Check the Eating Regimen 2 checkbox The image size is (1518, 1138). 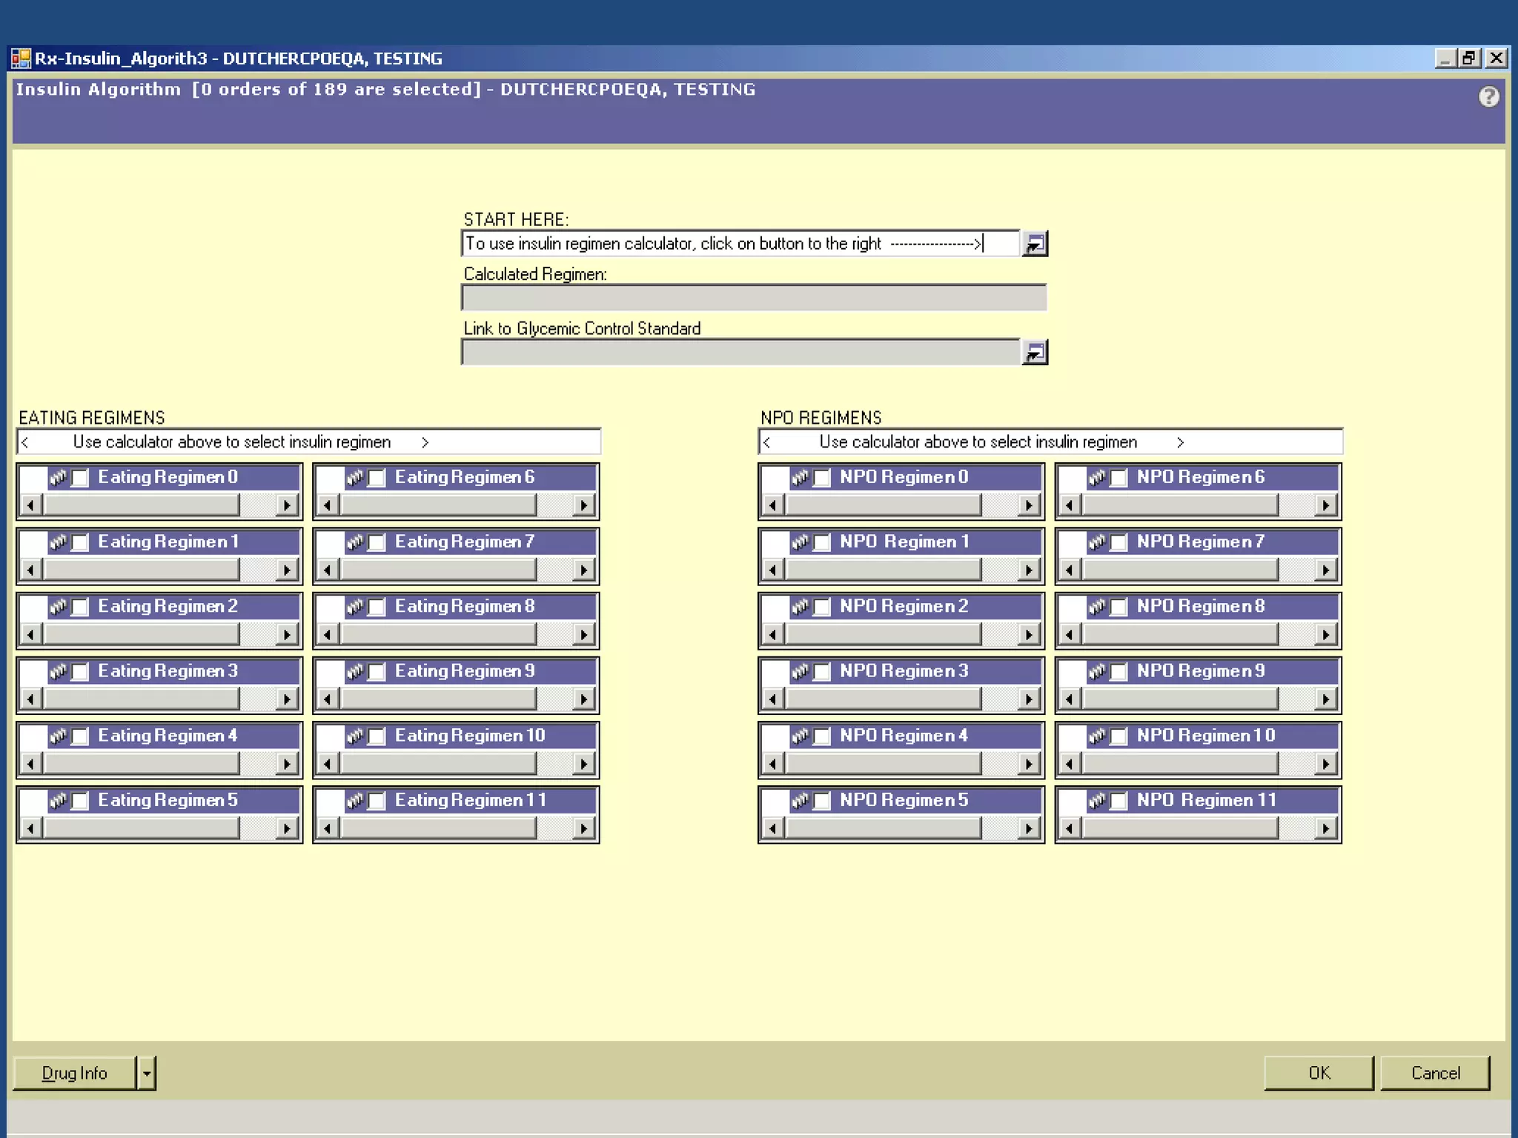pyautogui.click(x=80, y=608)
